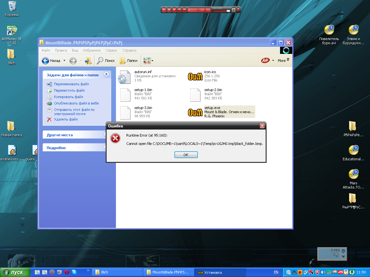The height and width of the screenshot is (277, 370).
Task: Select the Элвин и бурундуки desktop file
Action: [353, 35]
